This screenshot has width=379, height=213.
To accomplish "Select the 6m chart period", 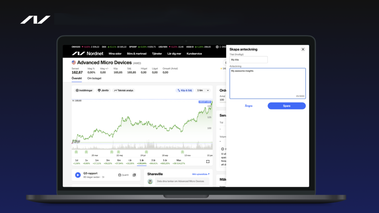I will click(x=119, y=162).
